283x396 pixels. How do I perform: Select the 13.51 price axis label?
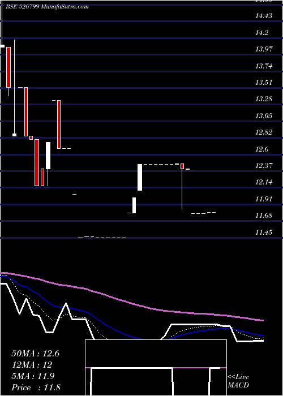[x=264, y=83]
